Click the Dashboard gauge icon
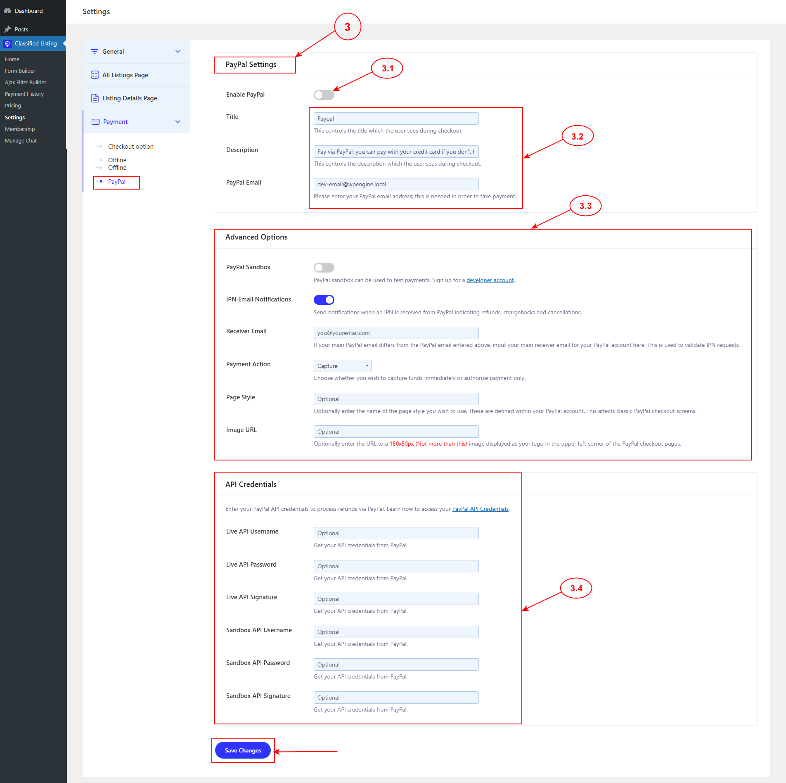The width and height of the screenshot is (786, 783). (x=7, y=11)
